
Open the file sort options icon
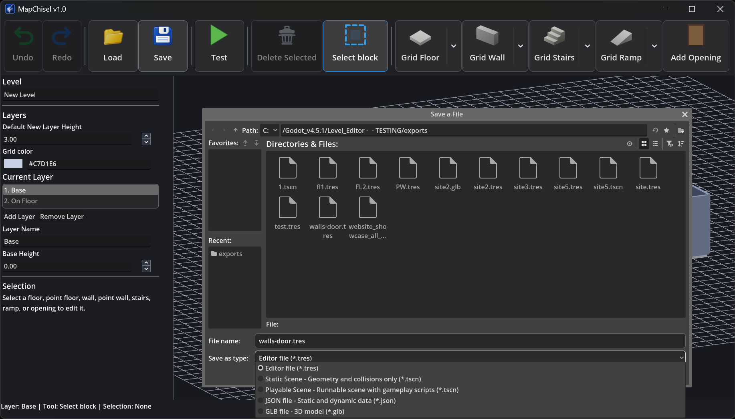(681, 144)
